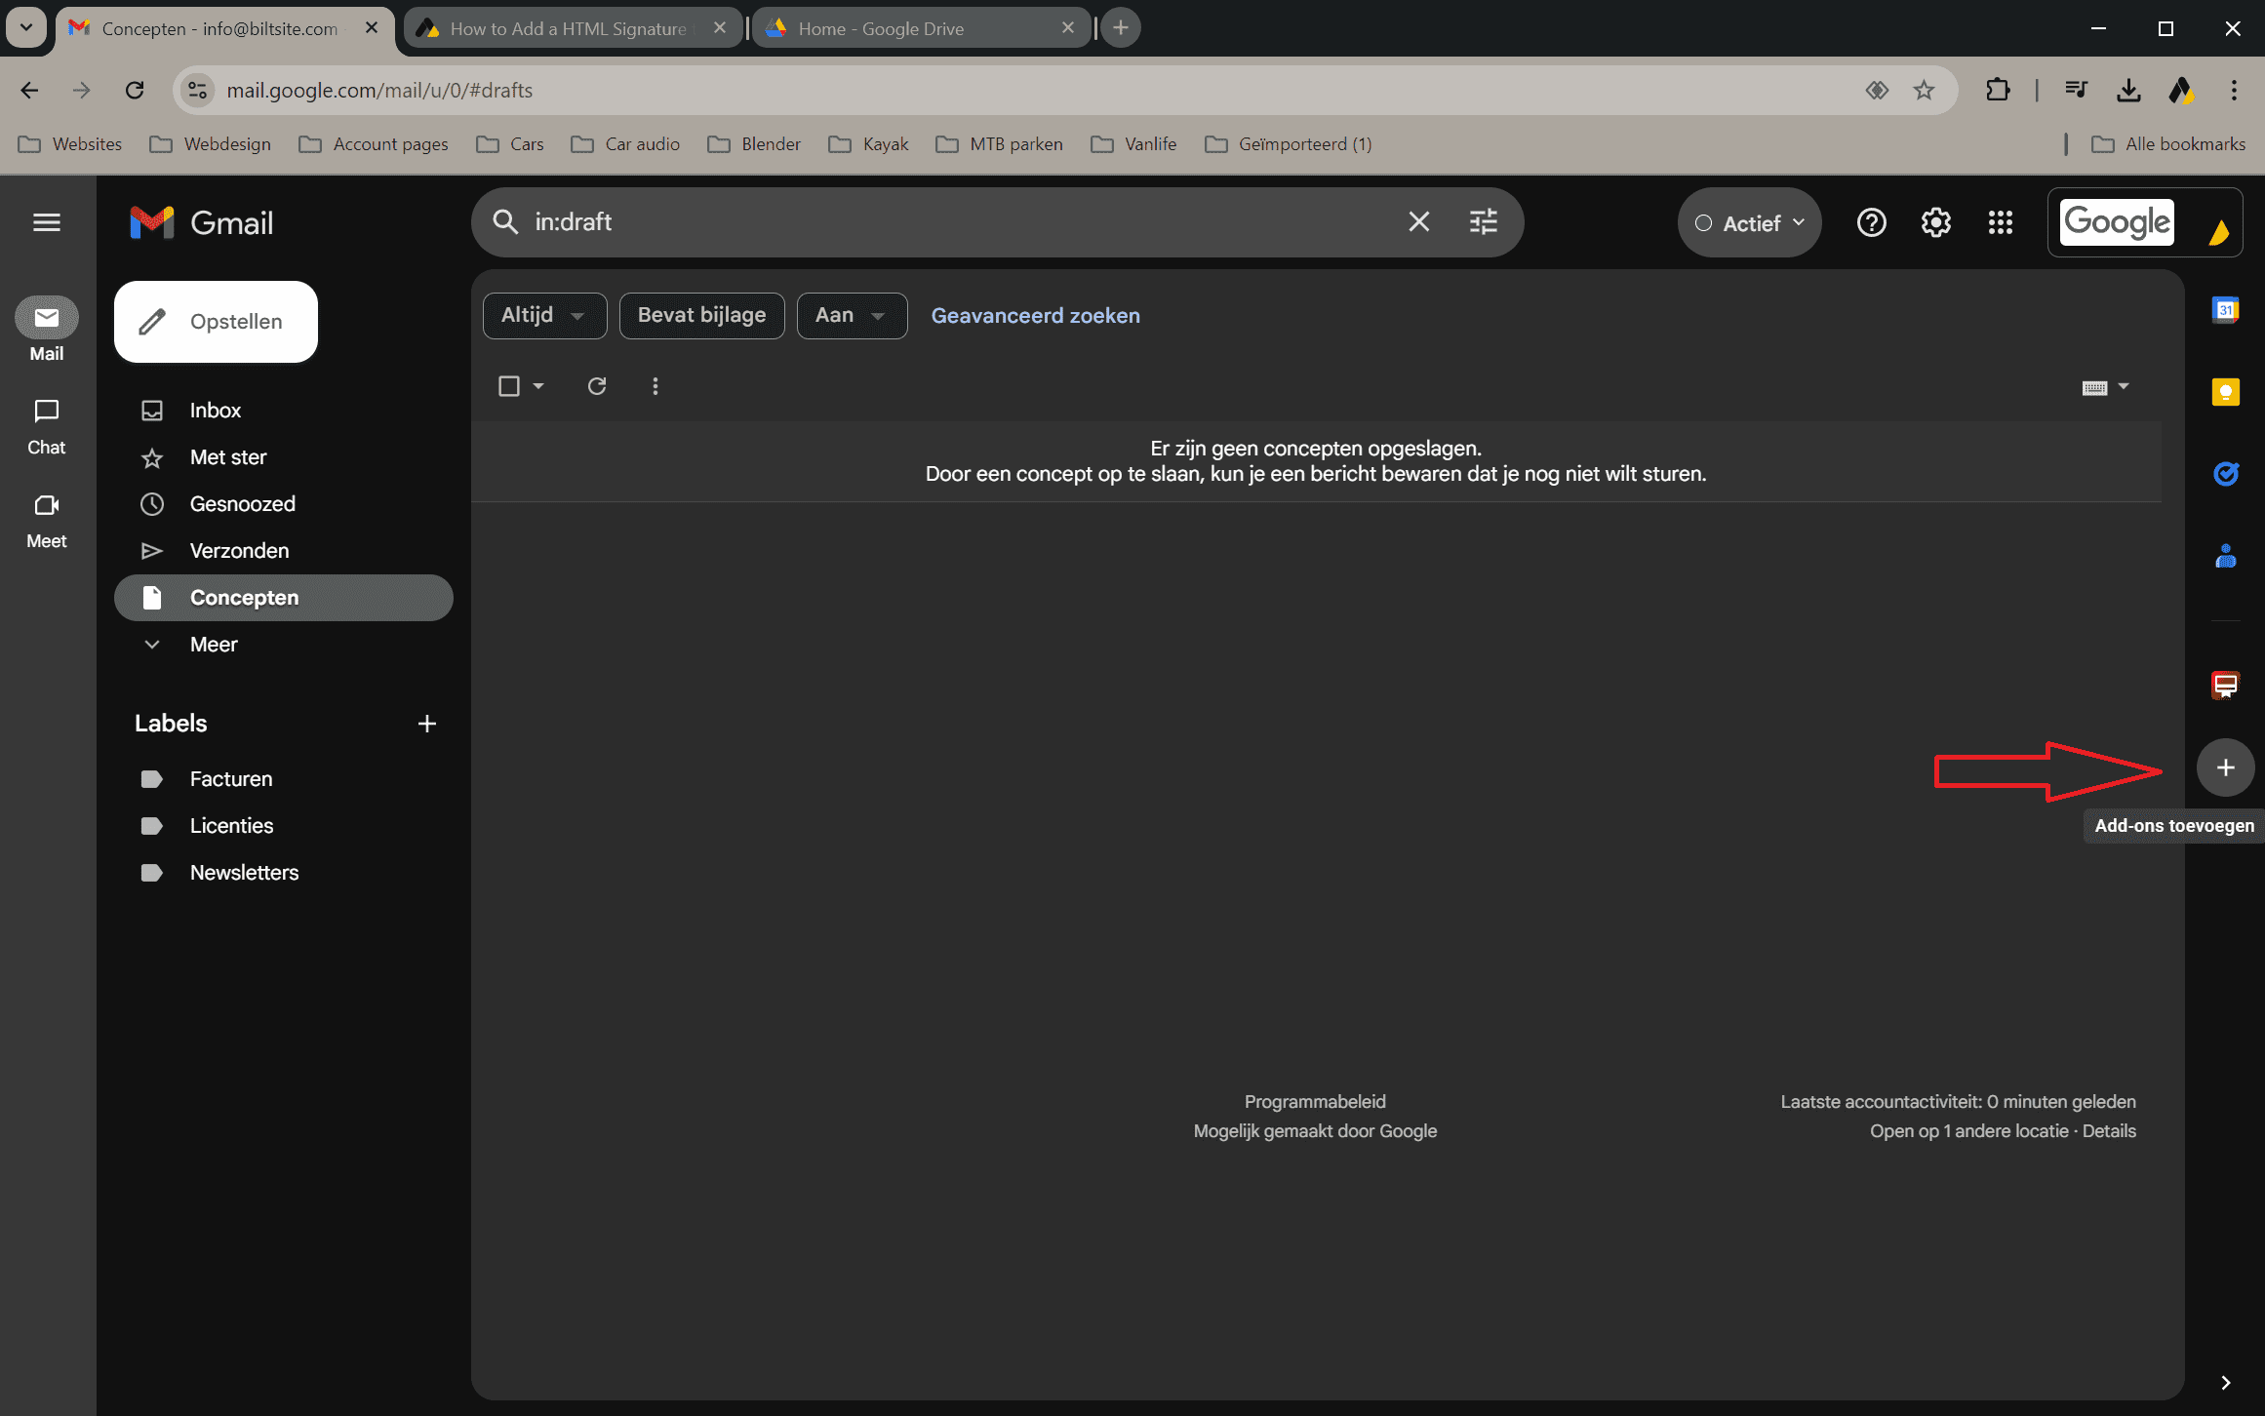Image resolution: width=2265 pixels, height=1416 pixels.
Task: Click the Inbox navigation item
Action: (x=214, y=408)
